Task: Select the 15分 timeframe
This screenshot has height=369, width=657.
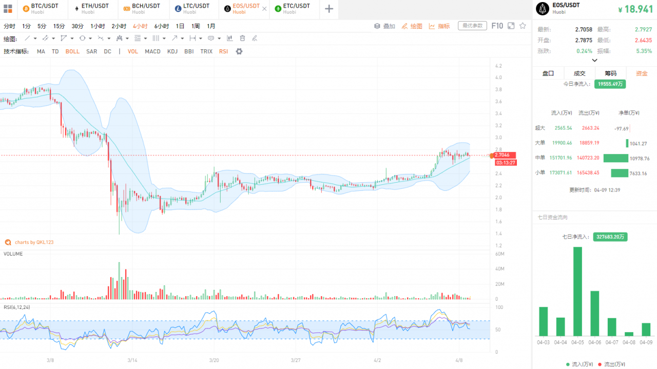Action: [x=59, y=26]
